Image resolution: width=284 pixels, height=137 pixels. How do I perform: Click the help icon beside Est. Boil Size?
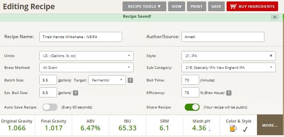pyautogui.click(x=76, y=93)
